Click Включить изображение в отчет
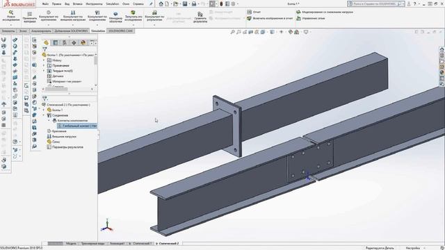 click(270, 18)
